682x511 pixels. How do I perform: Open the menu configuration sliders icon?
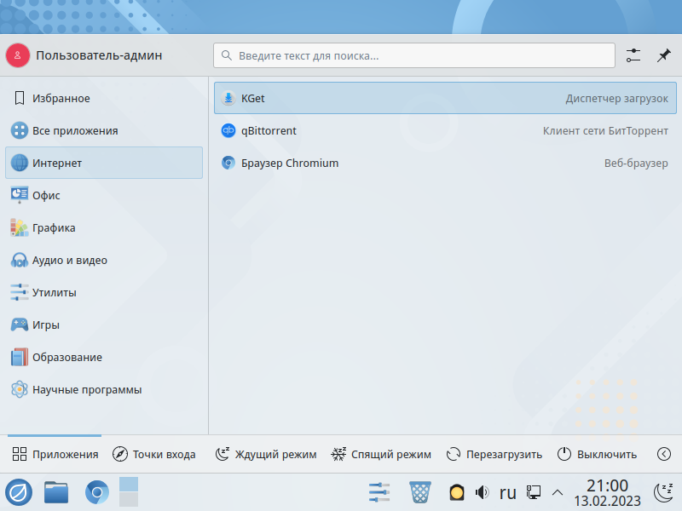(633, 55)
